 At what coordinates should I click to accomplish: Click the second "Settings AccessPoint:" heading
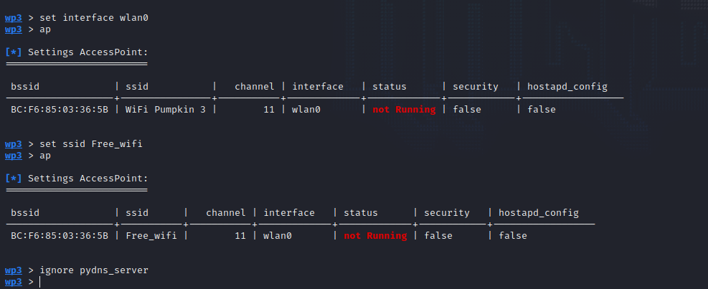click(88, 179)
